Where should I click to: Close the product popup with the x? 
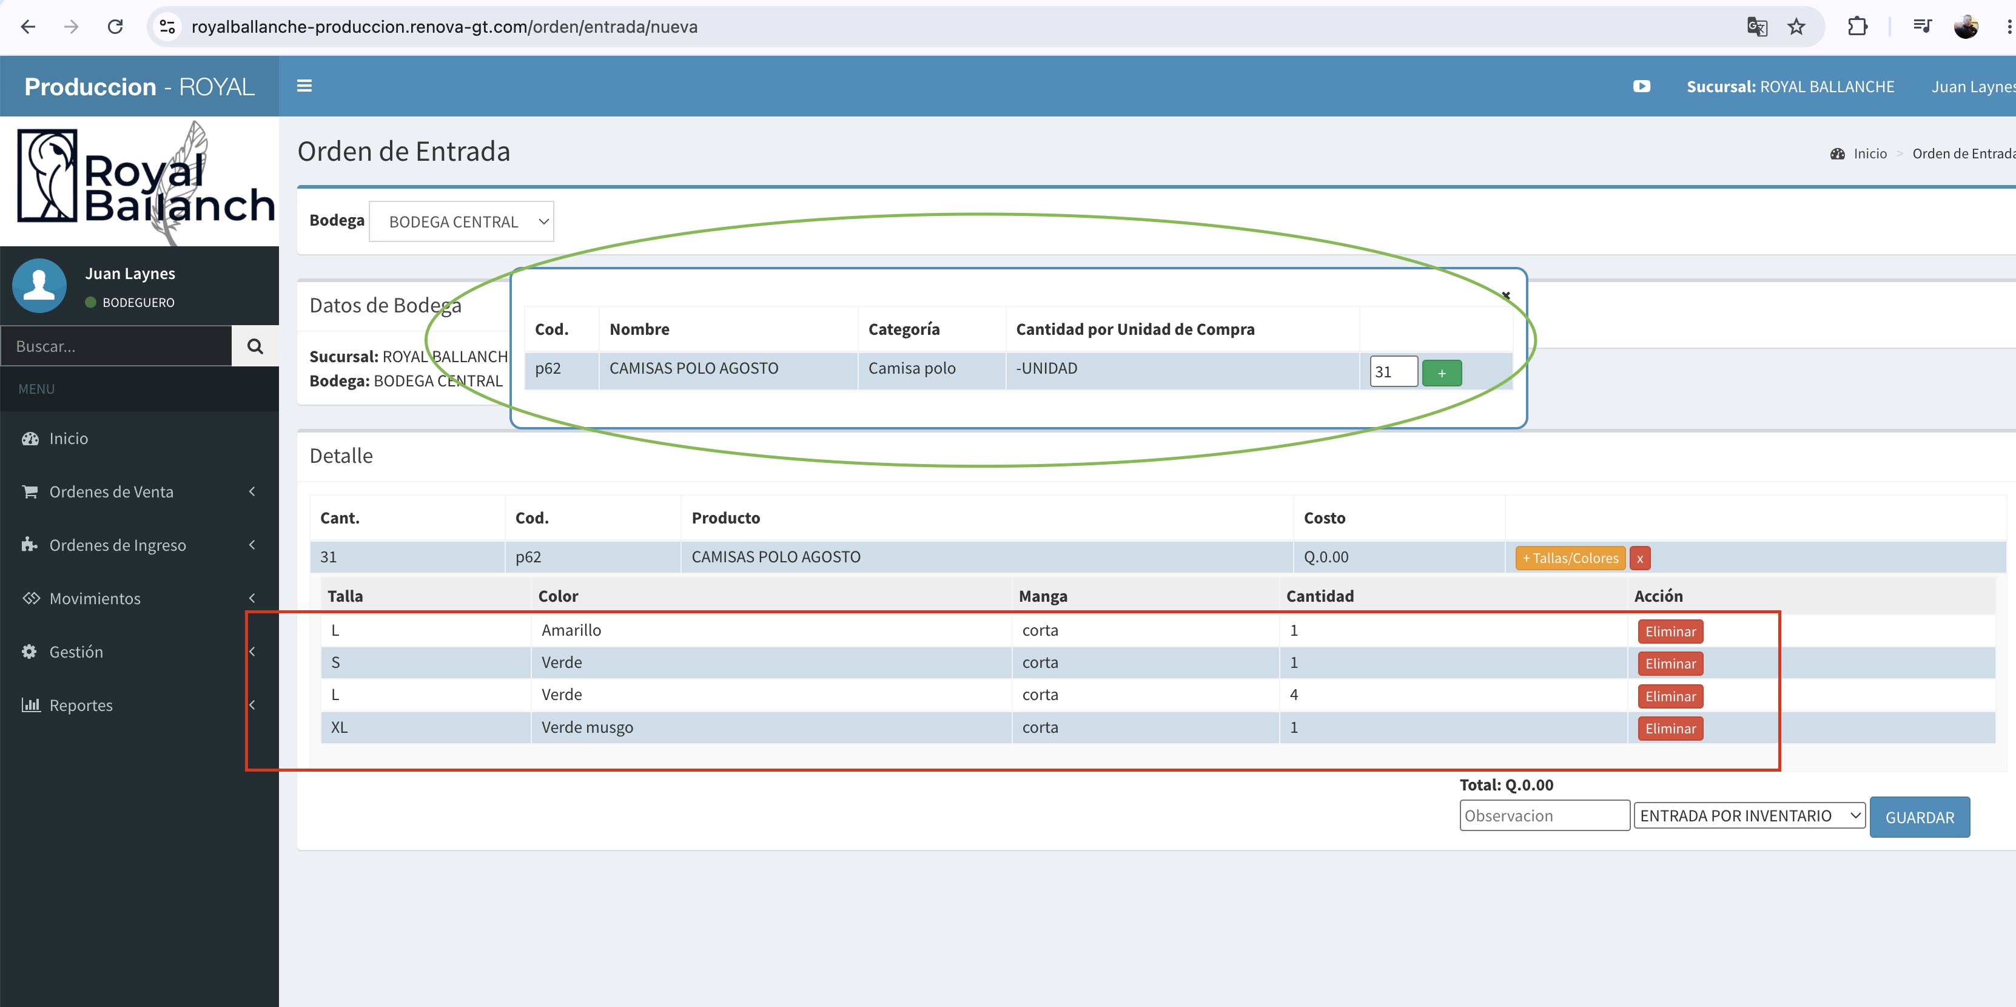[1506, 295]
